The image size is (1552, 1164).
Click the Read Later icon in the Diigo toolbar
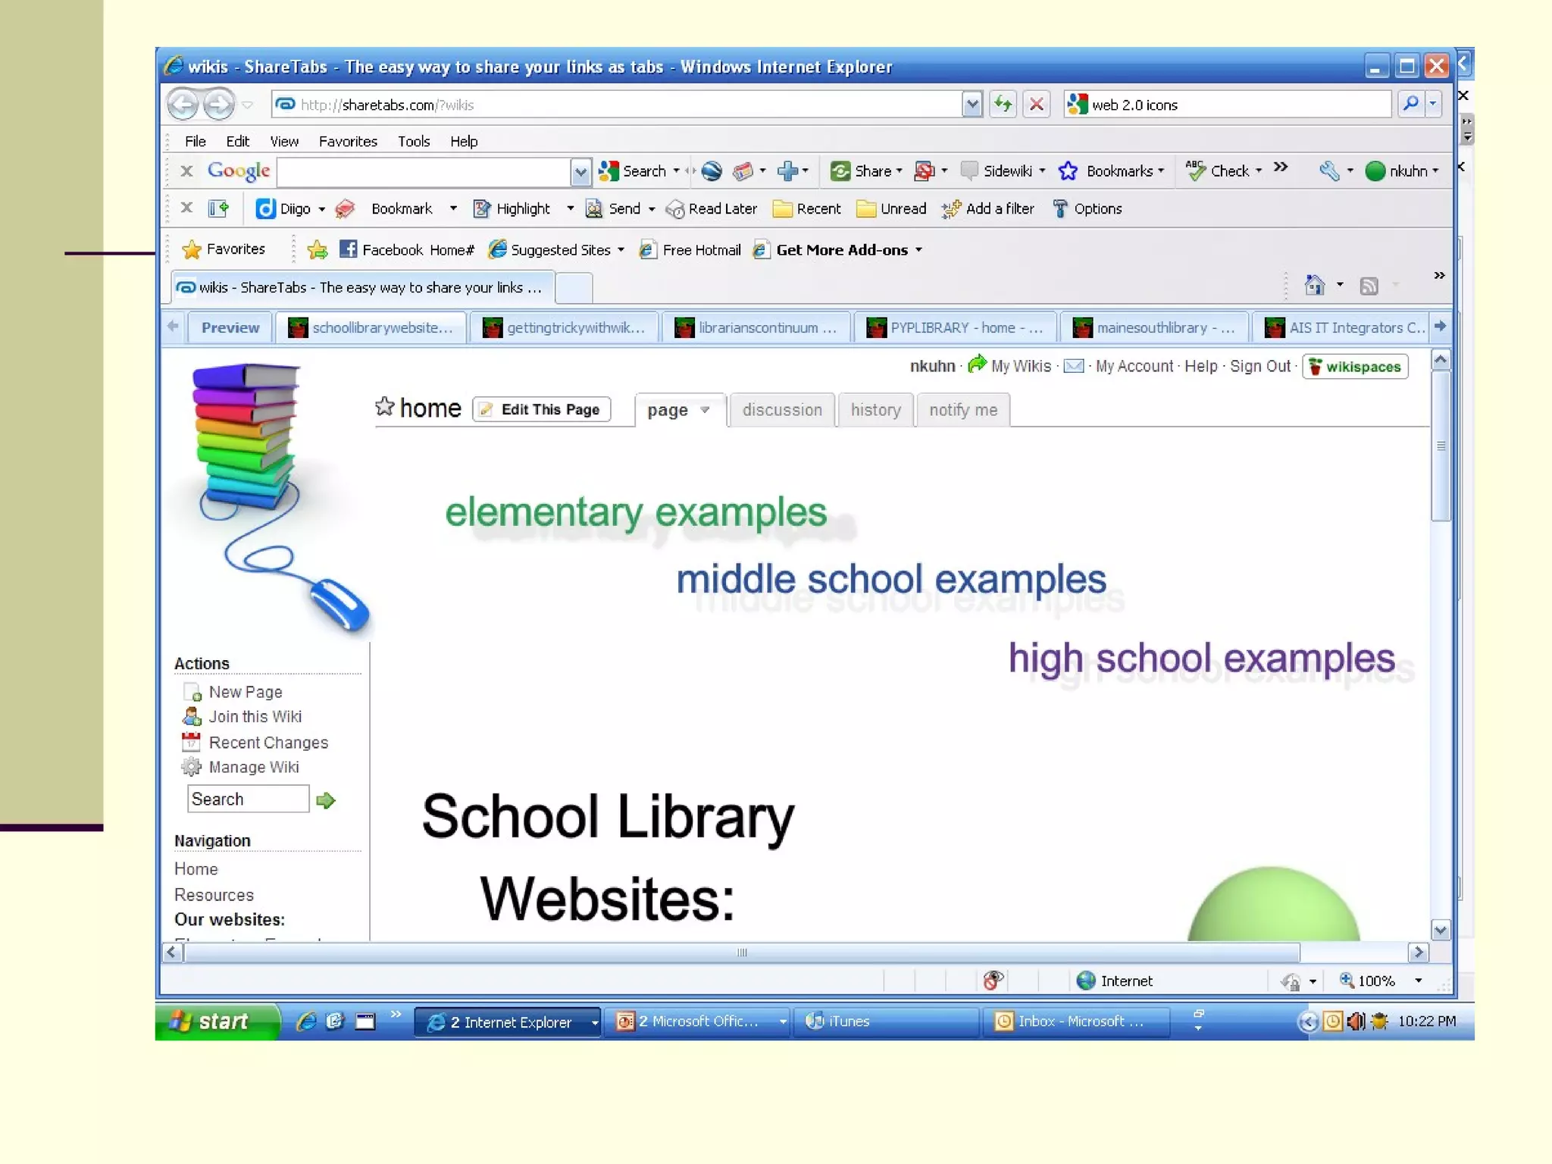pyautogui.click(x=674, y=209)
